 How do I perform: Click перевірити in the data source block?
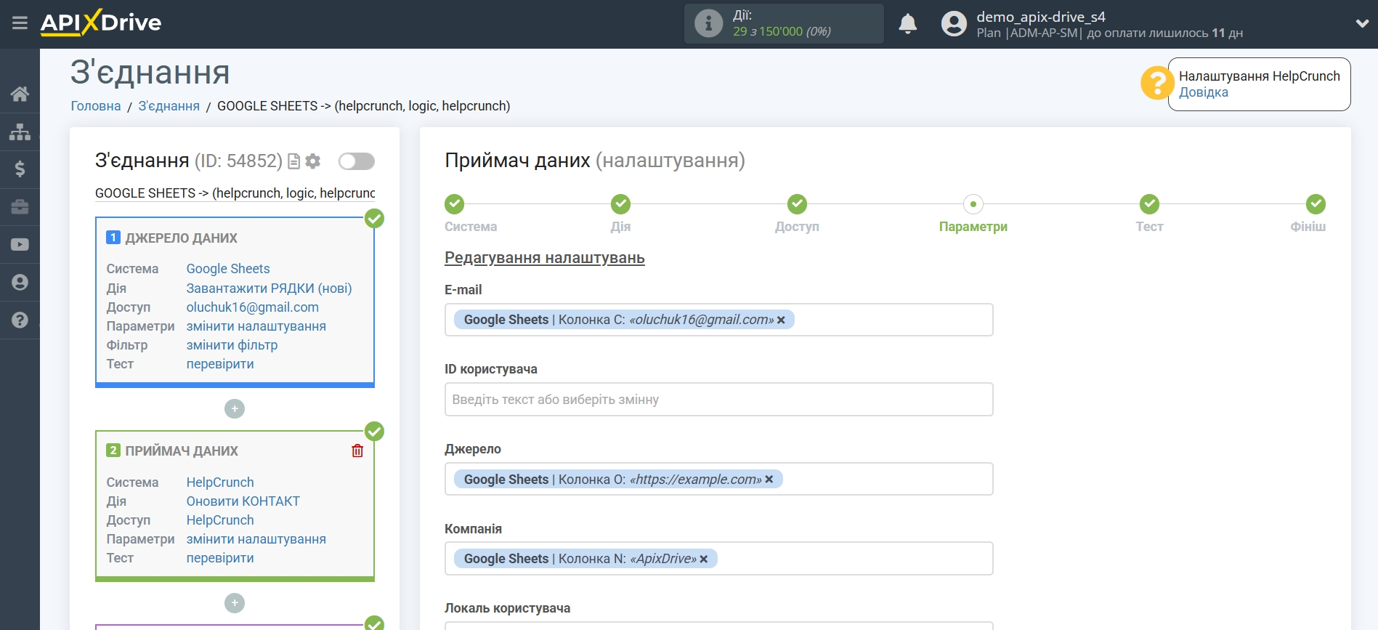point(220,364)
